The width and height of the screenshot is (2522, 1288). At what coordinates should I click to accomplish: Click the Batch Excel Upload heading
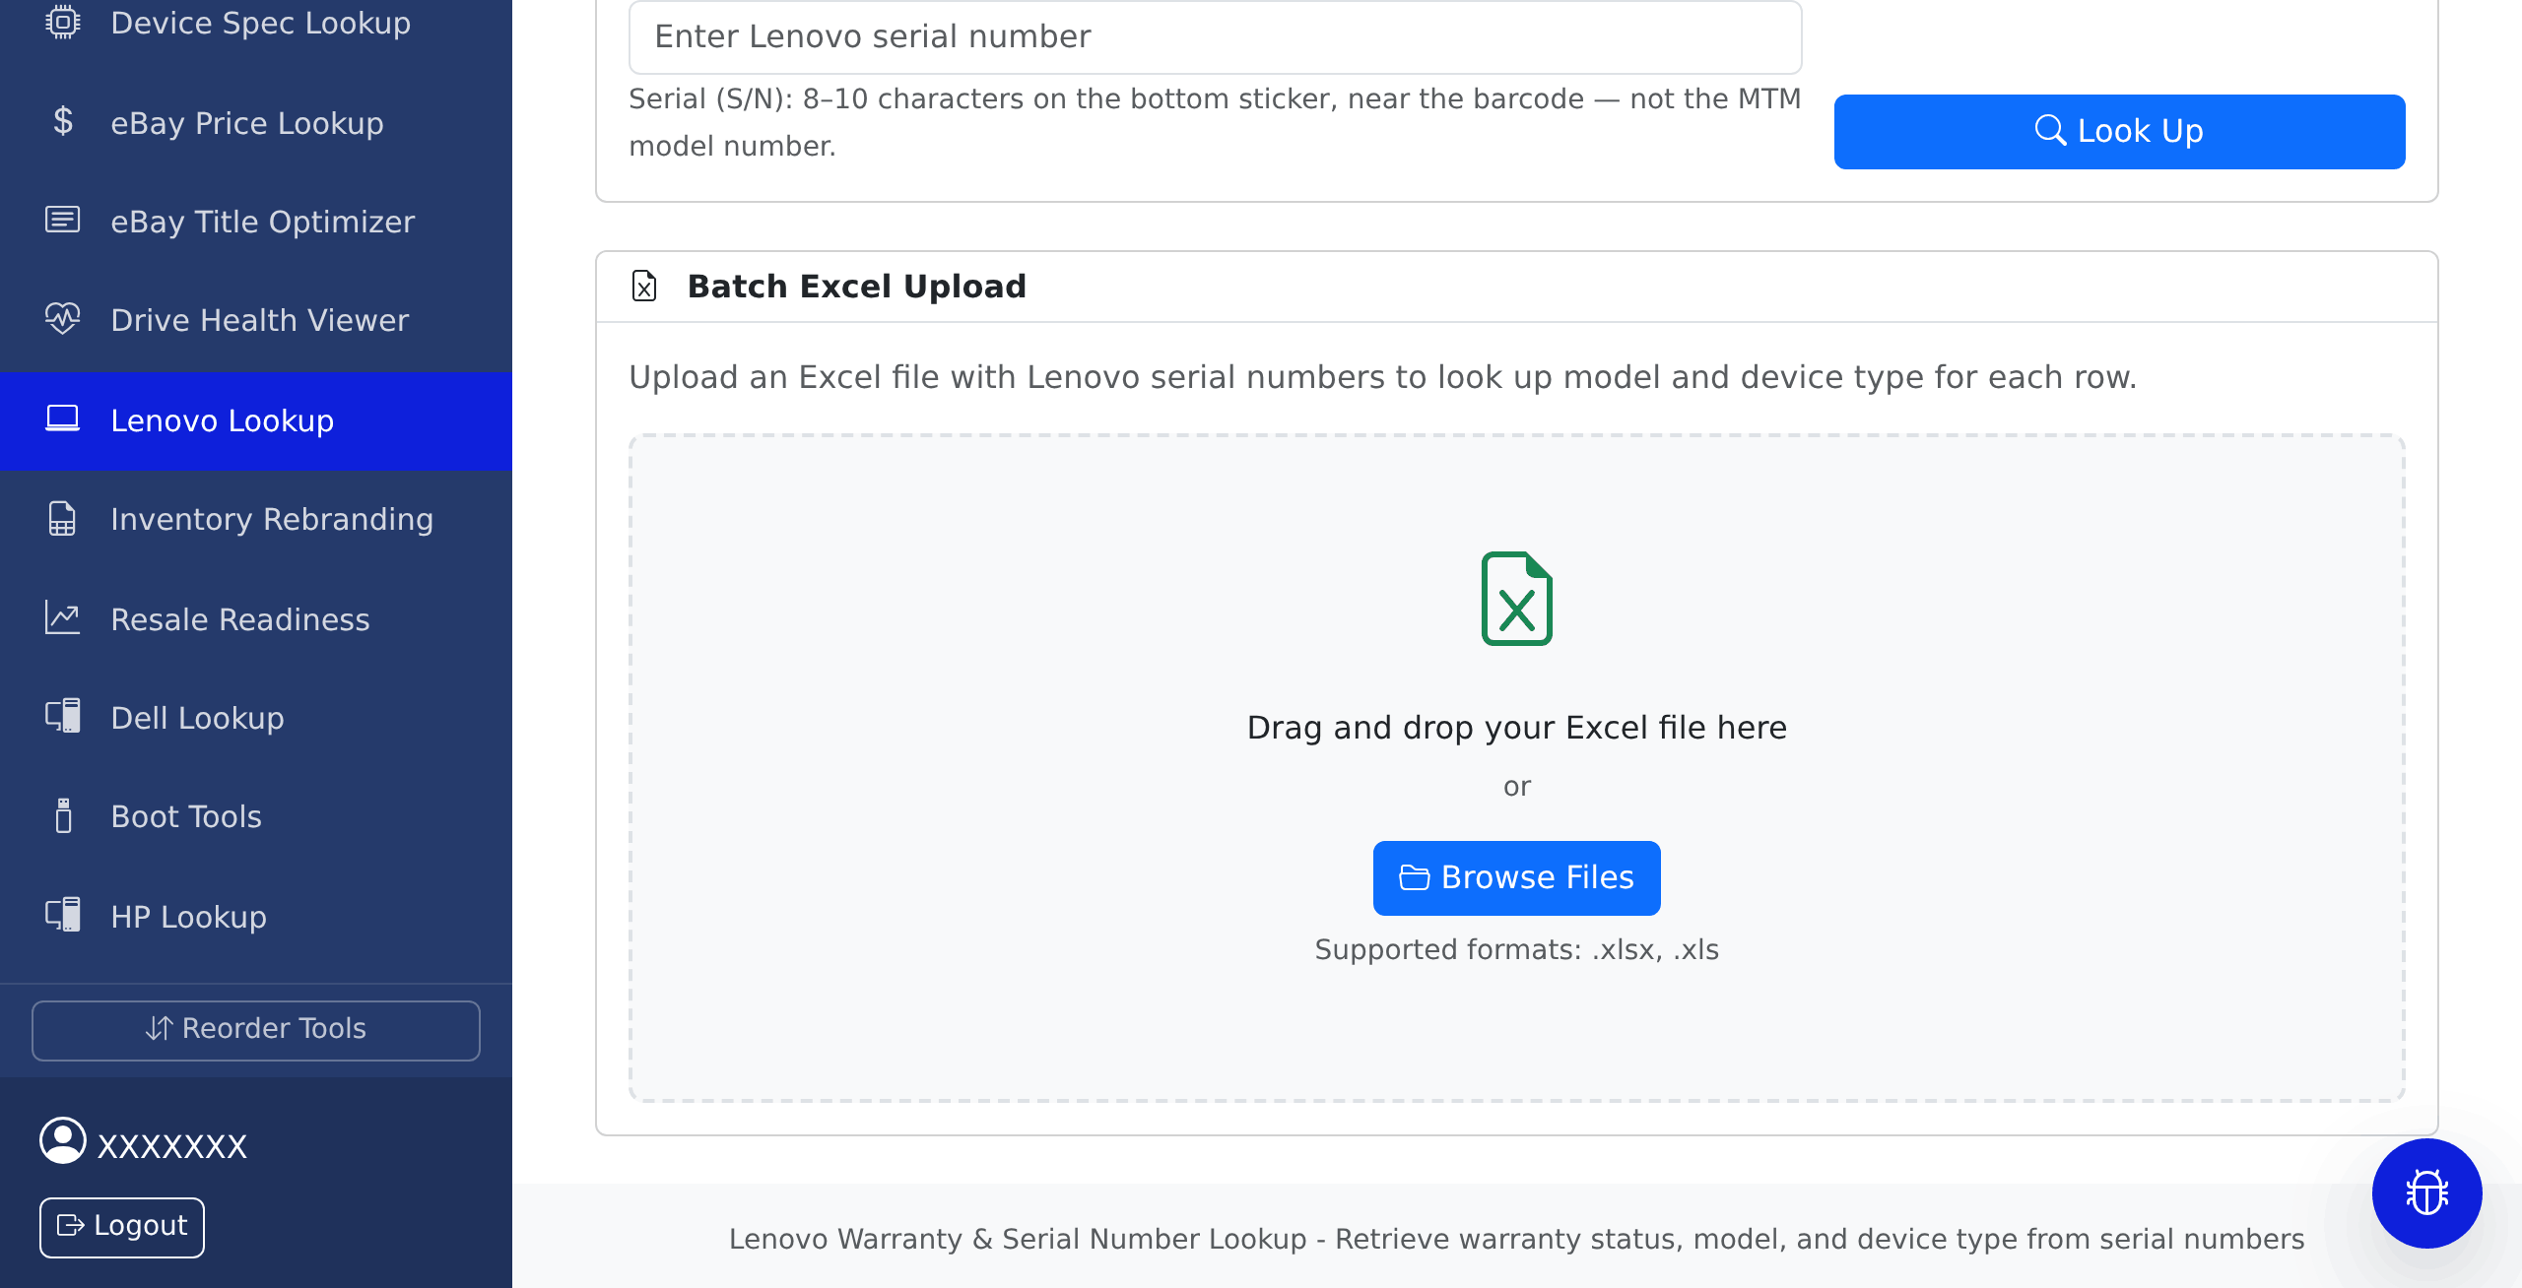tap(857, 287)
